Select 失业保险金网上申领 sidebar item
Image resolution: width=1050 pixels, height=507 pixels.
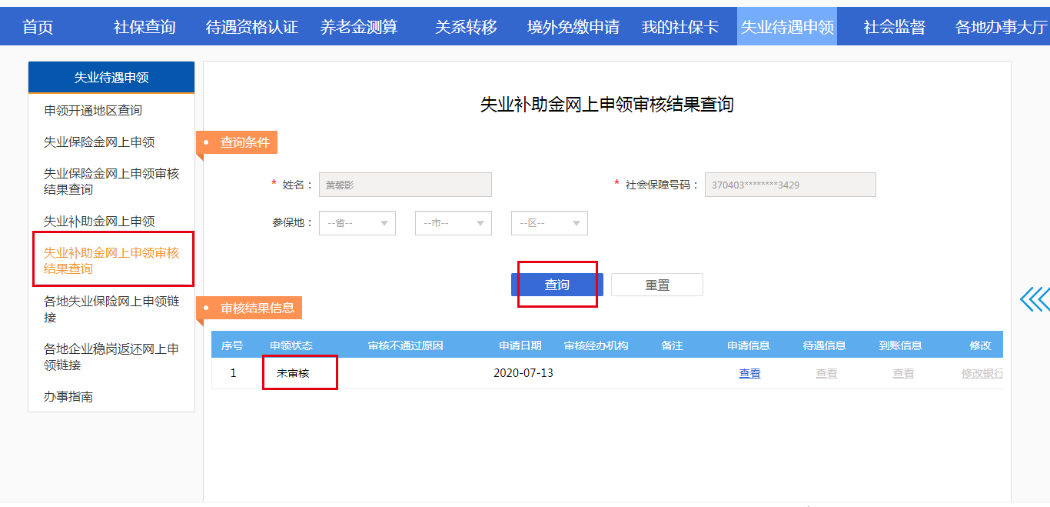[99, 142]
